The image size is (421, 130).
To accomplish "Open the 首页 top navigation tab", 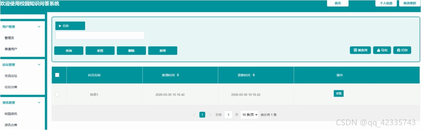I will [338, 3].
